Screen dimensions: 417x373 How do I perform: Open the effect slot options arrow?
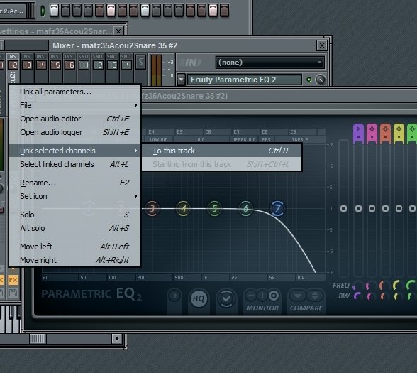pos(181,80)
